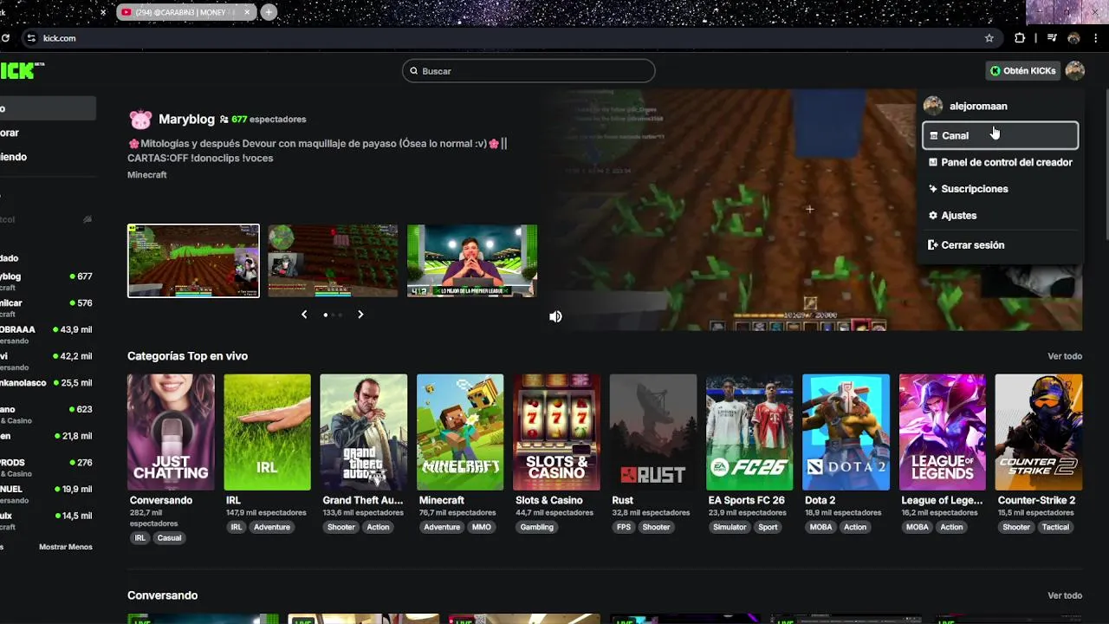Click the Tactical tag under Counter-Strike 2

pos(1055,527)
